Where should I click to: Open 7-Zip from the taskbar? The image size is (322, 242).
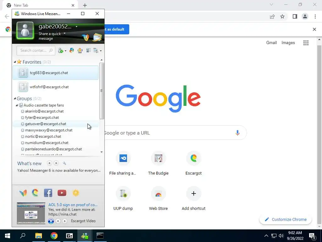tap(69, 236)
